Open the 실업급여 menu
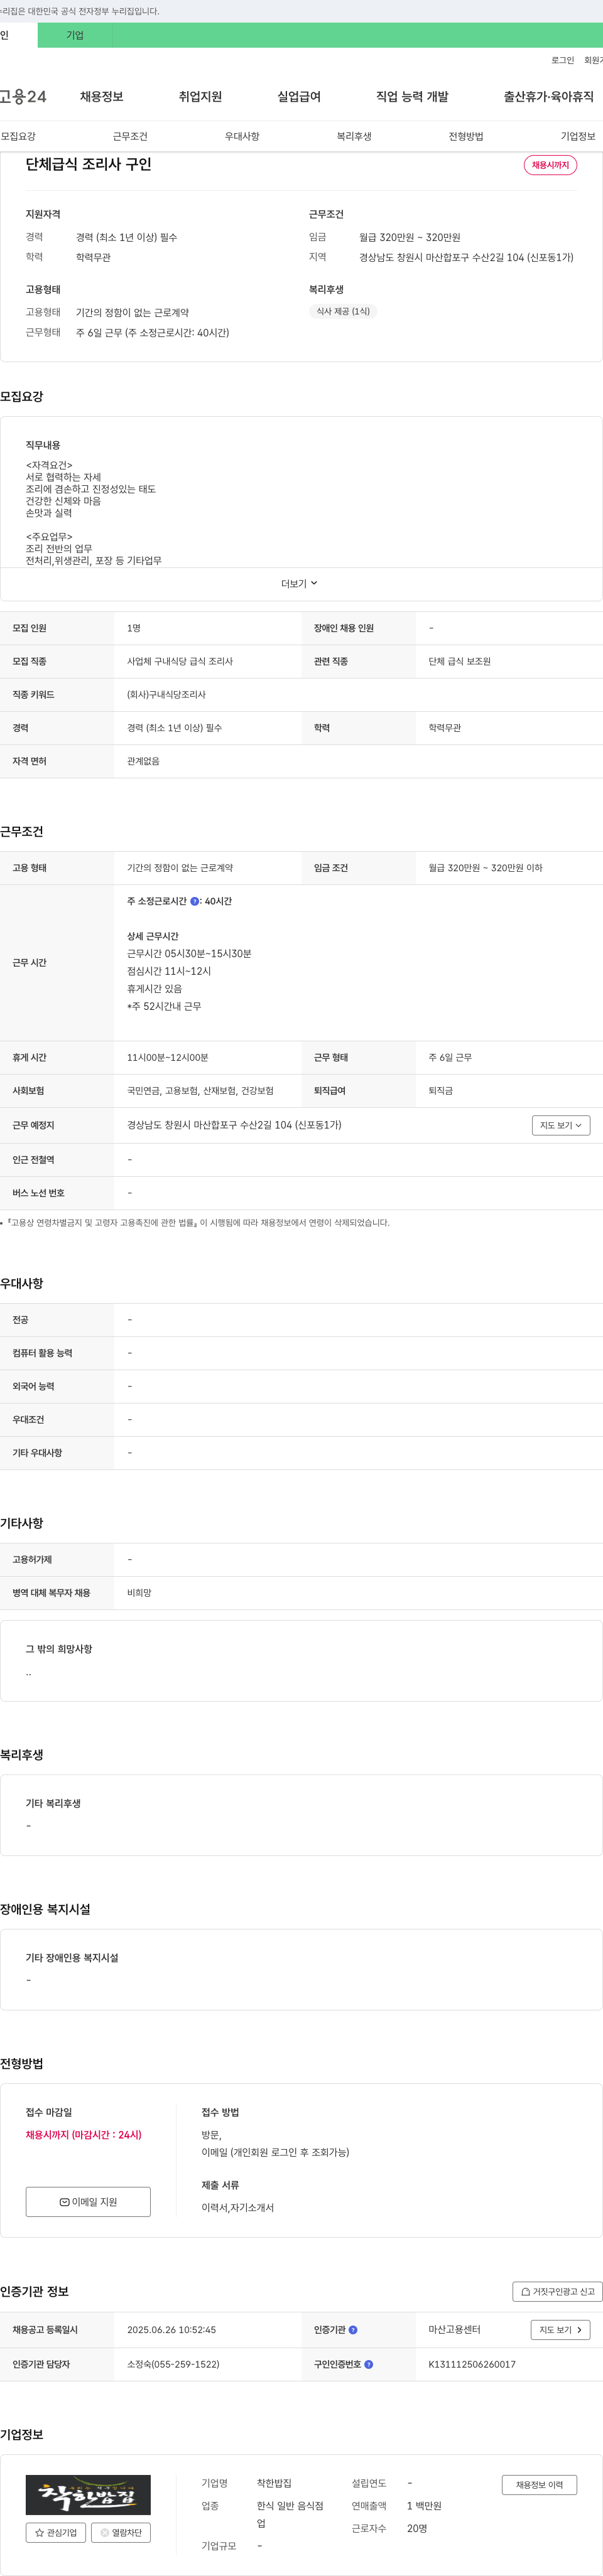 299,97
